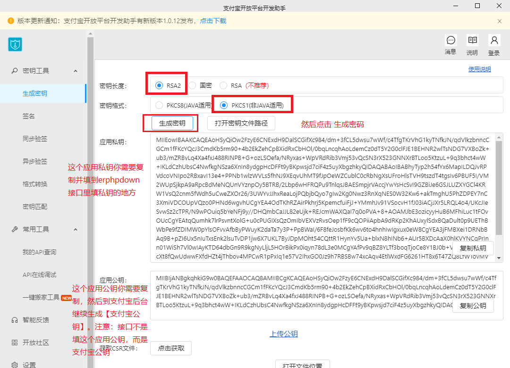Click the 复制公钥 button

coord(473,306)
